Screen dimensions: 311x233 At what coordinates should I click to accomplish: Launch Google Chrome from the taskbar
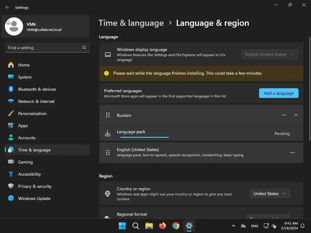click(x=176, y=226)
